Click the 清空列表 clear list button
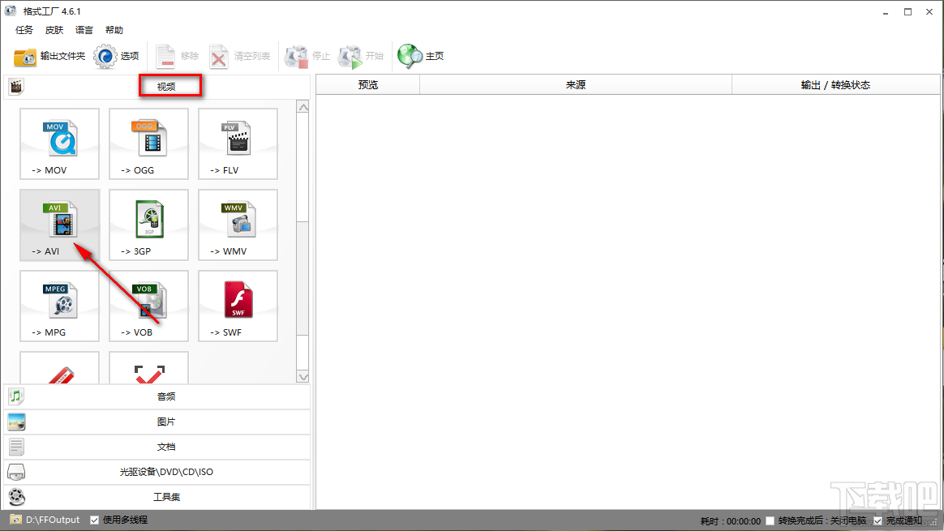The image size is (944, 531). tap(239, 57)
